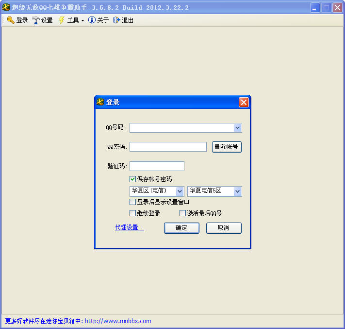Open the 代理设置 link
Screen dimensions: 345x329
coord(130,227)
